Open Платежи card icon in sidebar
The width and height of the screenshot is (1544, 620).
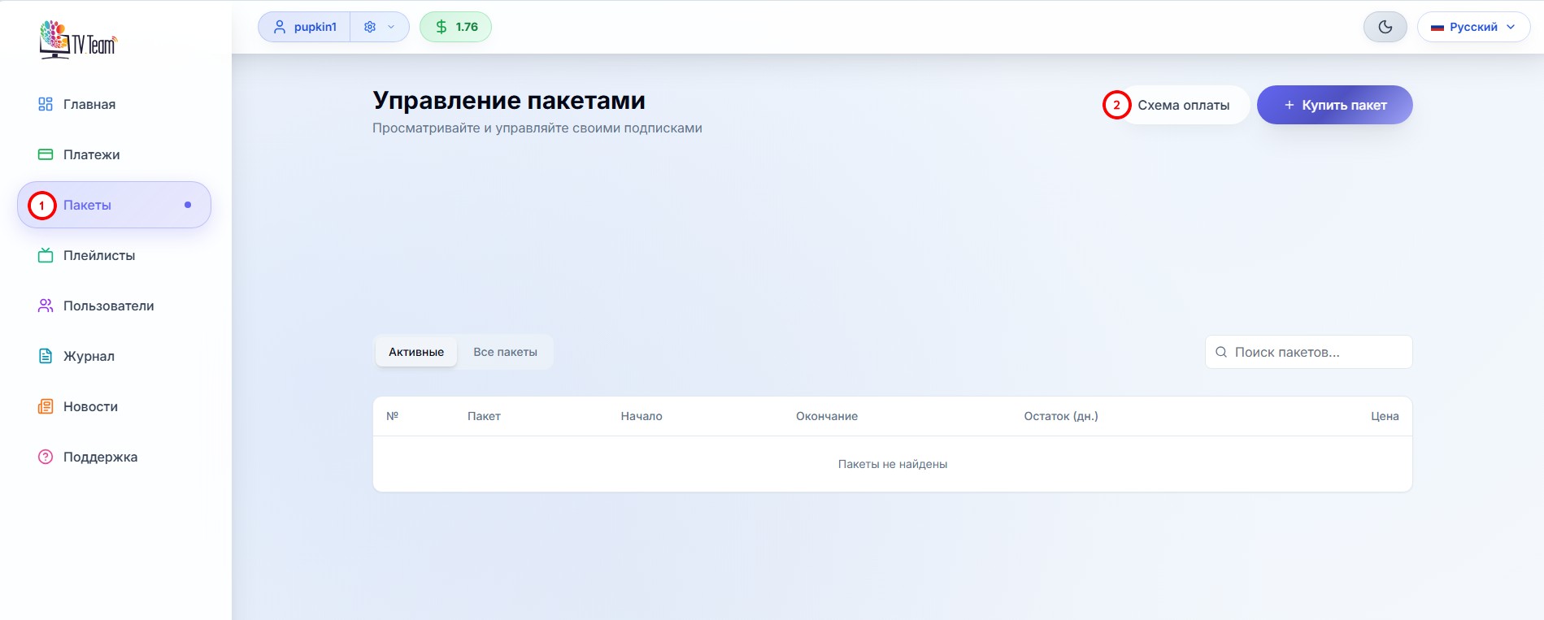coord(46,154)
